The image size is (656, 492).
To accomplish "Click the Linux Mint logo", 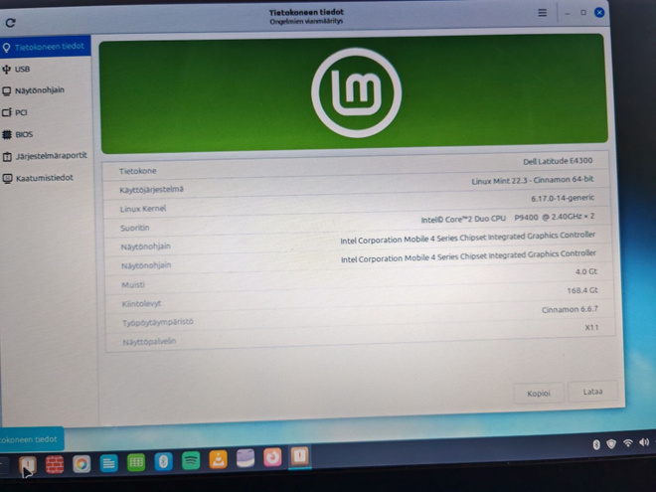I will coord(357,92).
